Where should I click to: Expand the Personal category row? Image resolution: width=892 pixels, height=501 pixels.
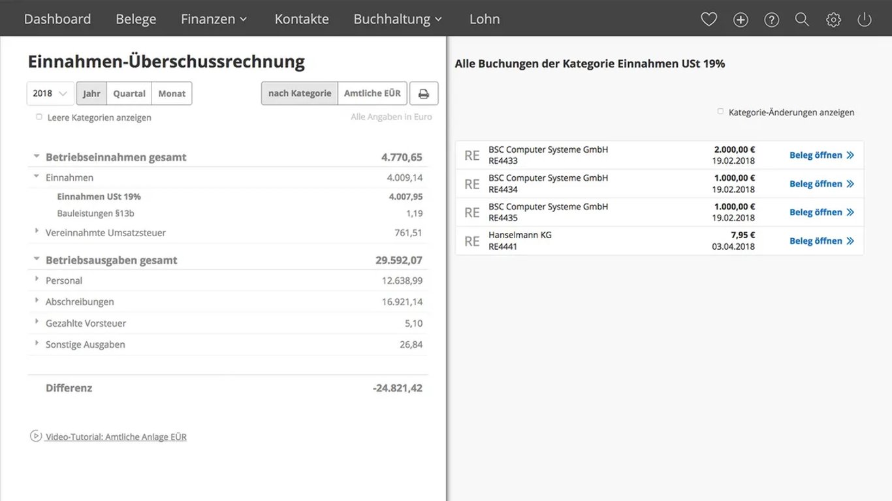(37, 280)
